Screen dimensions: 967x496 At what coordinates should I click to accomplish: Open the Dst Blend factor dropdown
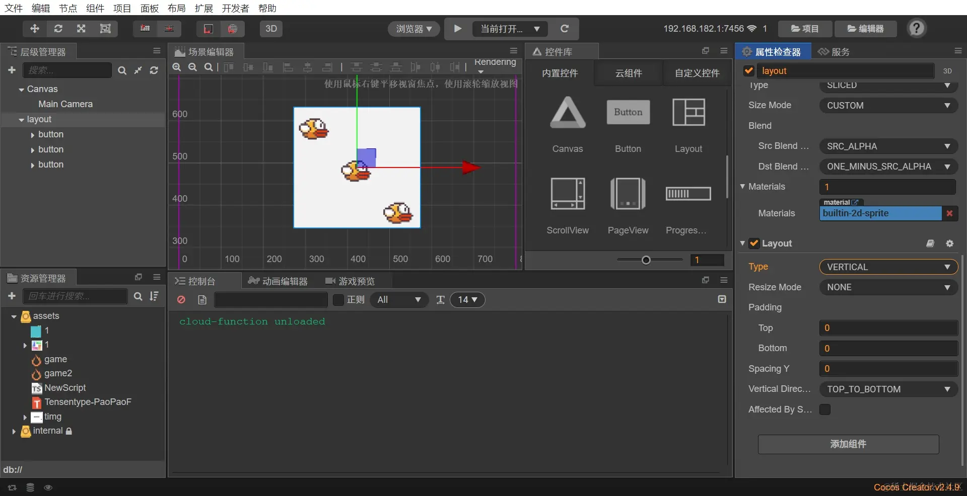[888, 167]
